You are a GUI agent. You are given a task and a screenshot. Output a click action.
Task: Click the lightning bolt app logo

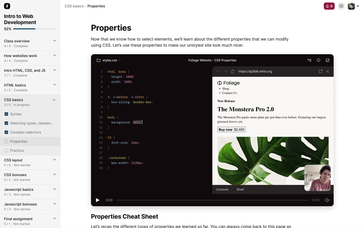point(7,6)
